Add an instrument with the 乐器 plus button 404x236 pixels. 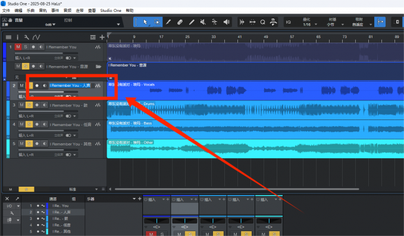(140, 199)
